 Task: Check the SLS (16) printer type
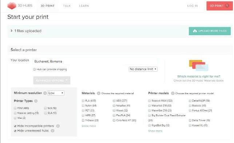click(45, 108)
